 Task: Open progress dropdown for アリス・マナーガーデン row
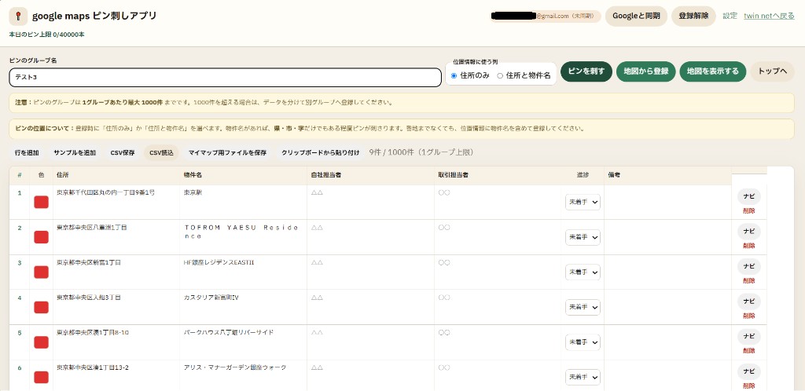click(583, 377)
